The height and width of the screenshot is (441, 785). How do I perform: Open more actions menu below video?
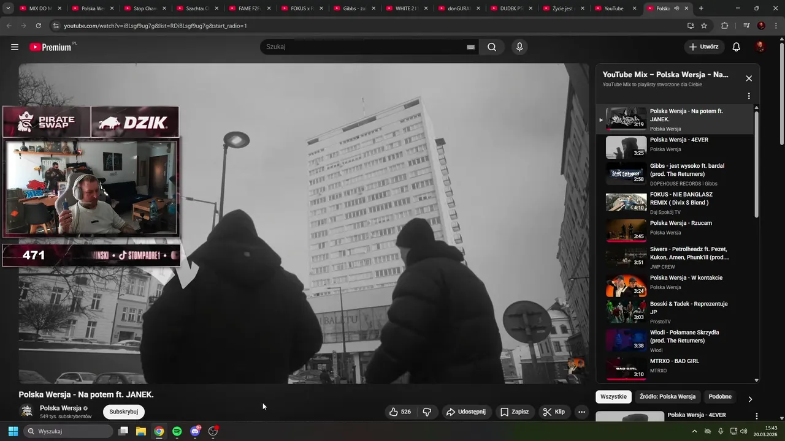[581, 412]
